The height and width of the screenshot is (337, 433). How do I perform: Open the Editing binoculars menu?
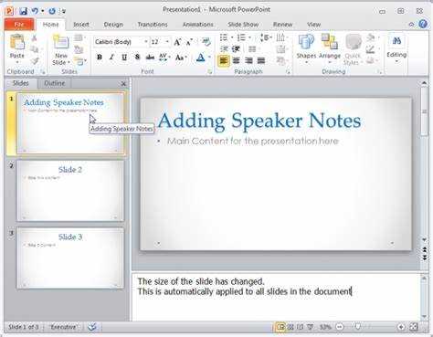pos(396,48)
